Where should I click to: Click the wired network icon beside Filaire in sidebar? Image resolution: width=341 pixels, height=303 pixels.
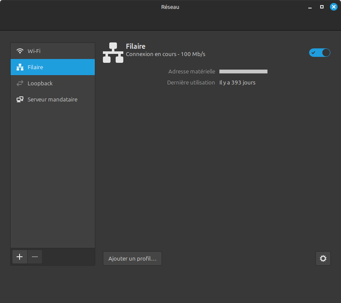pos(20,67)
